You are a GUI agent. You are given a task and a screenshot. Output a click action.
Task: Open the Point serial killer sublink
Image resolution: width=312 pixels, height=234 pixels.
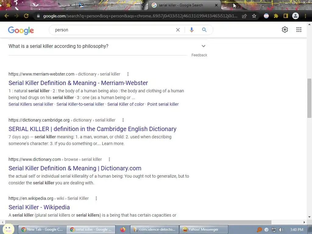tap(163, 104)
